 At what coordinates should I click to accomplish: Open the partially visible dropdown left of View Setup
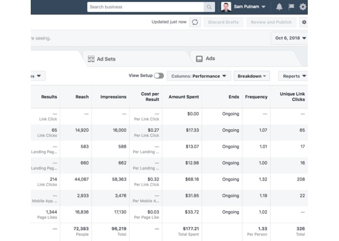[x=38, y=76]
